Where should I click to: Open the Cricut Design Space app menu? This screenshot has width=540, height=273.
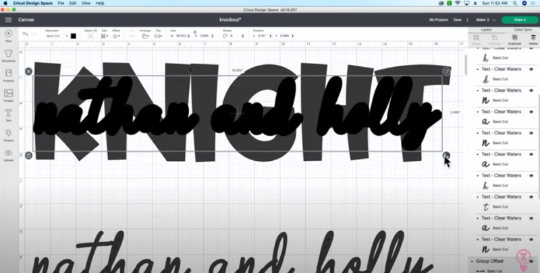(32, 3)
